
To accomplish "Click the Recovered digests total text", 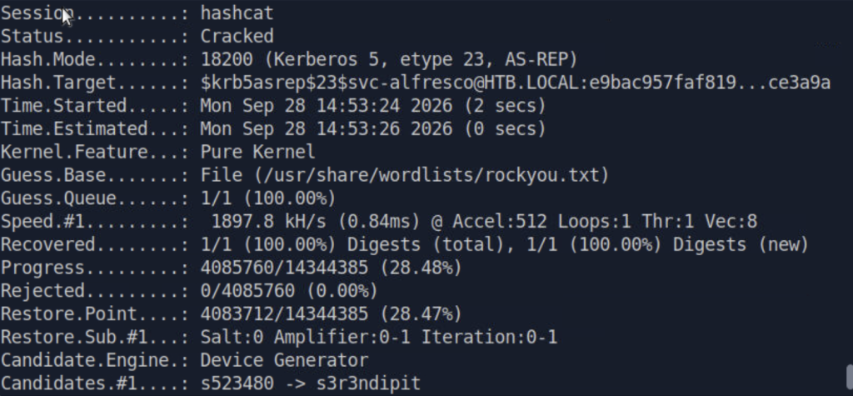I will [x=352, y=244].
